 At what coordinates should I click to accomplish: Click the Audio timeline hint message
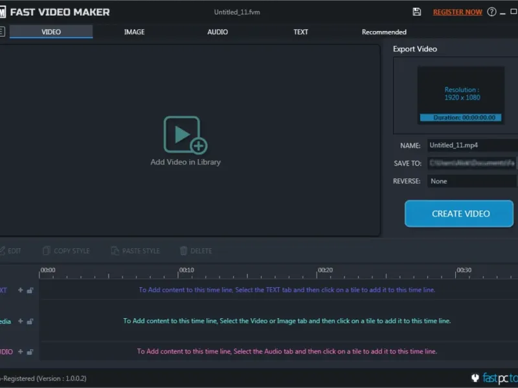(287, 351)
